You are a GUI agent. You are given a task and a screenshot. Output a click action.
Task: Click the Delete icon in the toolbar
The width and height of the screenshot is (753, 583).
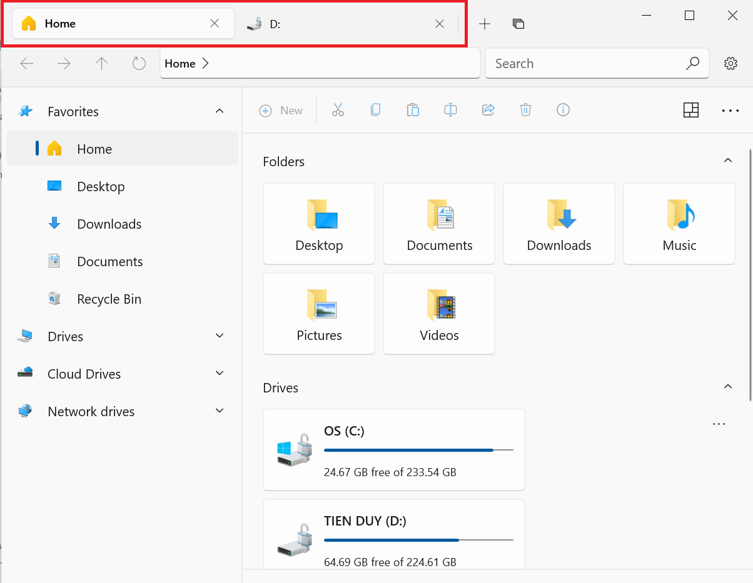525,110
